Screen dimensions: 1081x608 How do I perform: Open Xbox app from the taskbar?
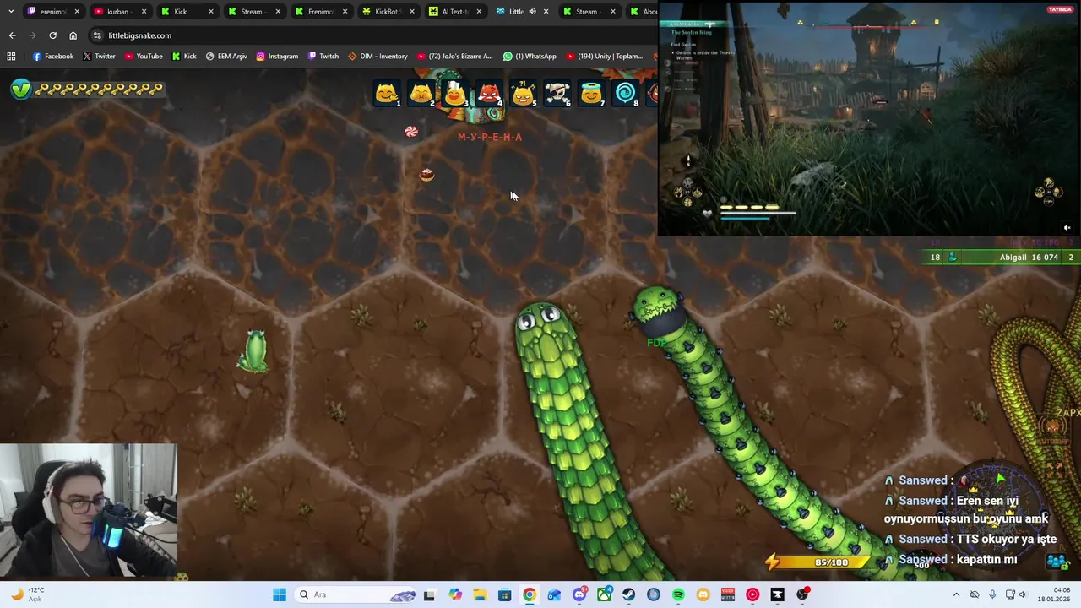click(x=604, y=594)
